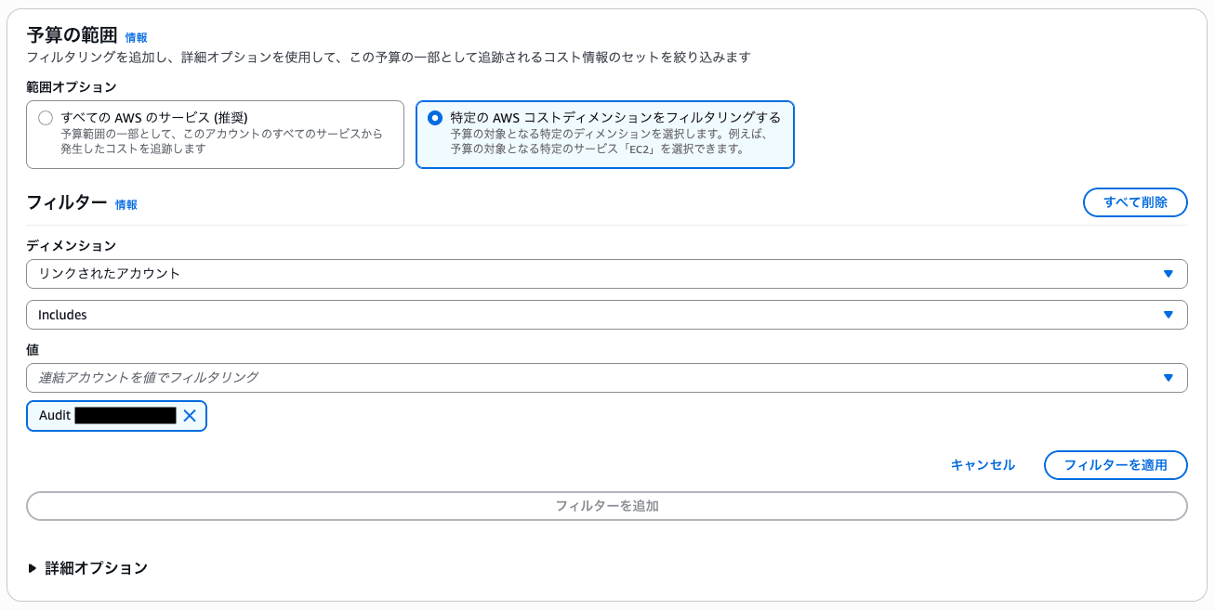Image resolution: width=1215 pixels, height=610 pixels.
Task: Open the Includes condition dropdown
Action: point(604,314)
